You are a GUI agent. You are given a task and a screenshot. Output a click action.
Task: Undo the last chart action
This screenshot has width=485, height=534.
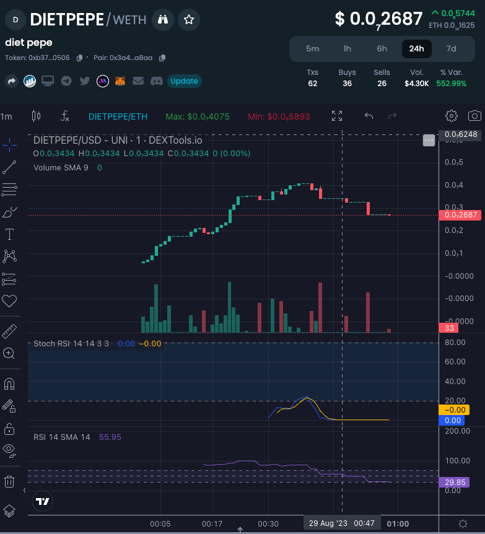coord(369,116)
